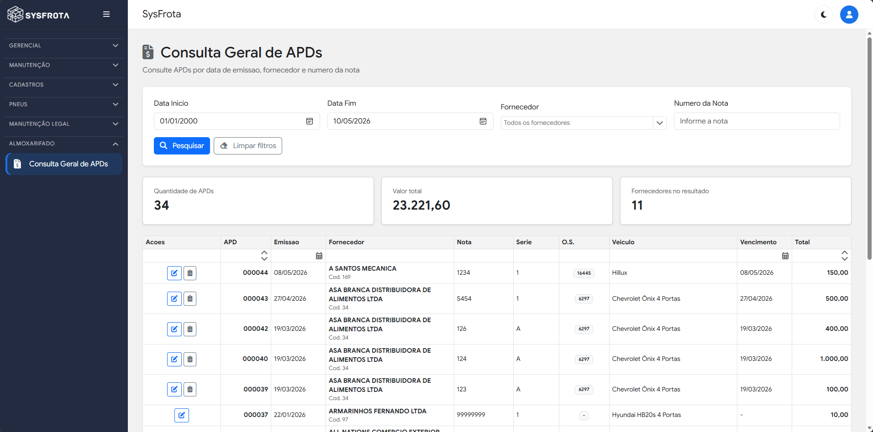Expand the MANUTENÇÃO LEGAL menu section
Screen dimensions: 873x432
[x=64, y=124]
